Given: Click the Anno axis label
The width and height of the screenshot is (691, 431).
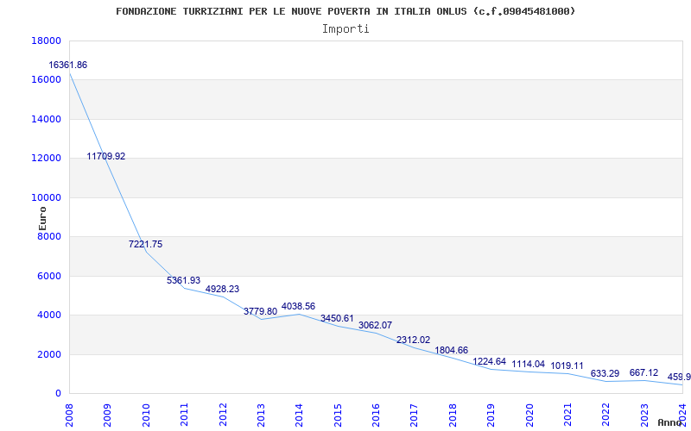Looking at the screenshot, I should pos(669,422).
